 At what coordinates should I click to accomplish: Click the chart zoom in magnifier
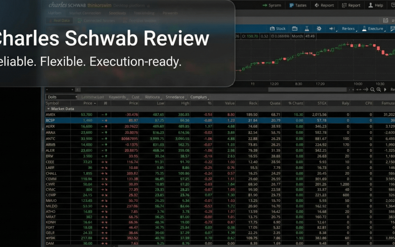point(379,90)
